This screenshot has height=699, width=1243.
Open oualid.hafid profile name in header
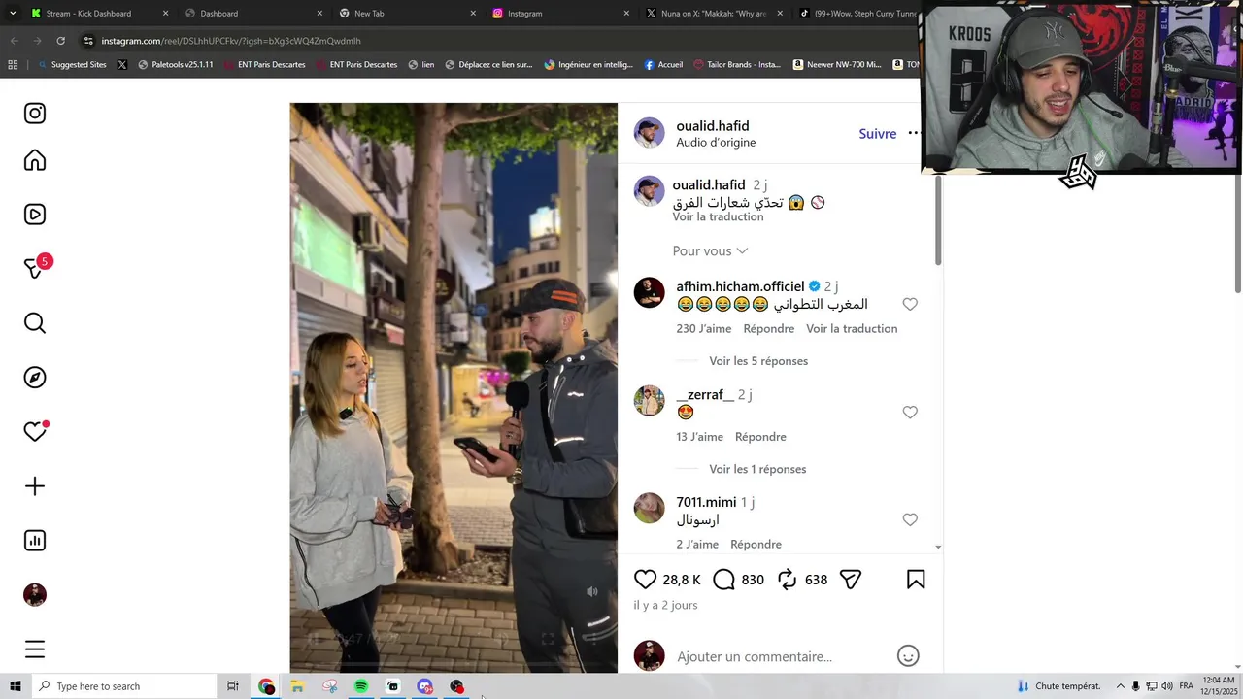coord(712,126)
